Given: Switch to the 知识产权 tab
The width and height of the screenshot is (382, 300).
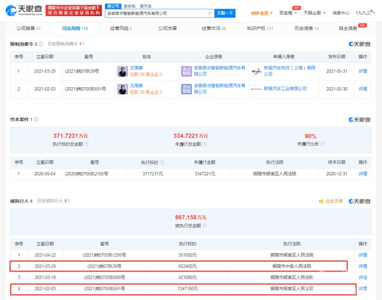Looking at the screenshot, I should [x=260, y=29].
